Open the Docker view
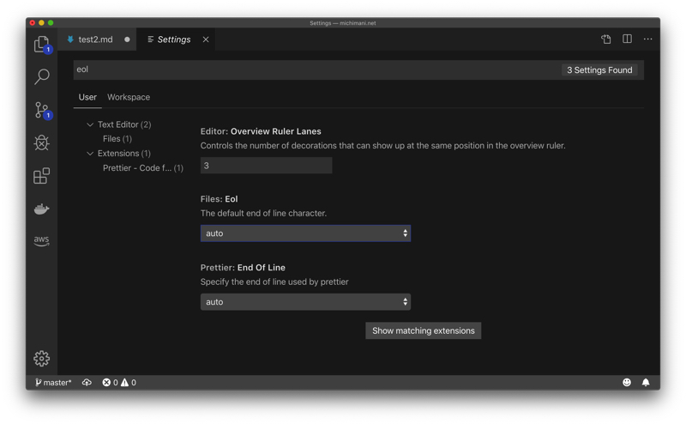This screenshot has height=424, width=686. point(42,209)
